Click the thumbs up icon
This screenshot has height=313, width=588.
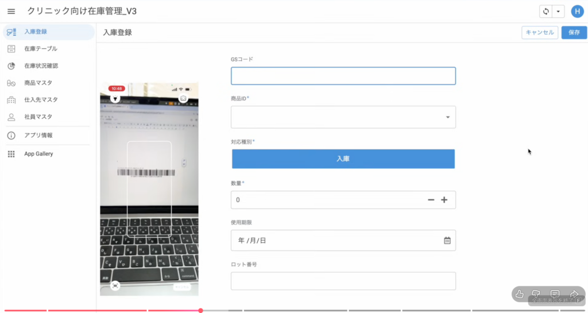(520, 294)
